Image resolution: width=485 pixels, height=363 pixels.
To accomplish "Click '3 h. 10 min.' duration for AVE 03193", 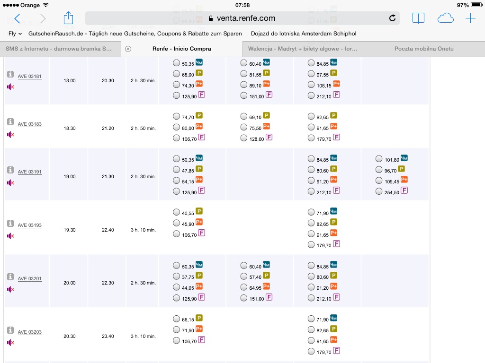I will click(x=143, y=230).
